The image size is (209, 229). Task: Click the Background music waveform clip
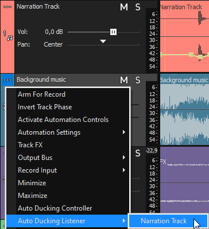184,111
